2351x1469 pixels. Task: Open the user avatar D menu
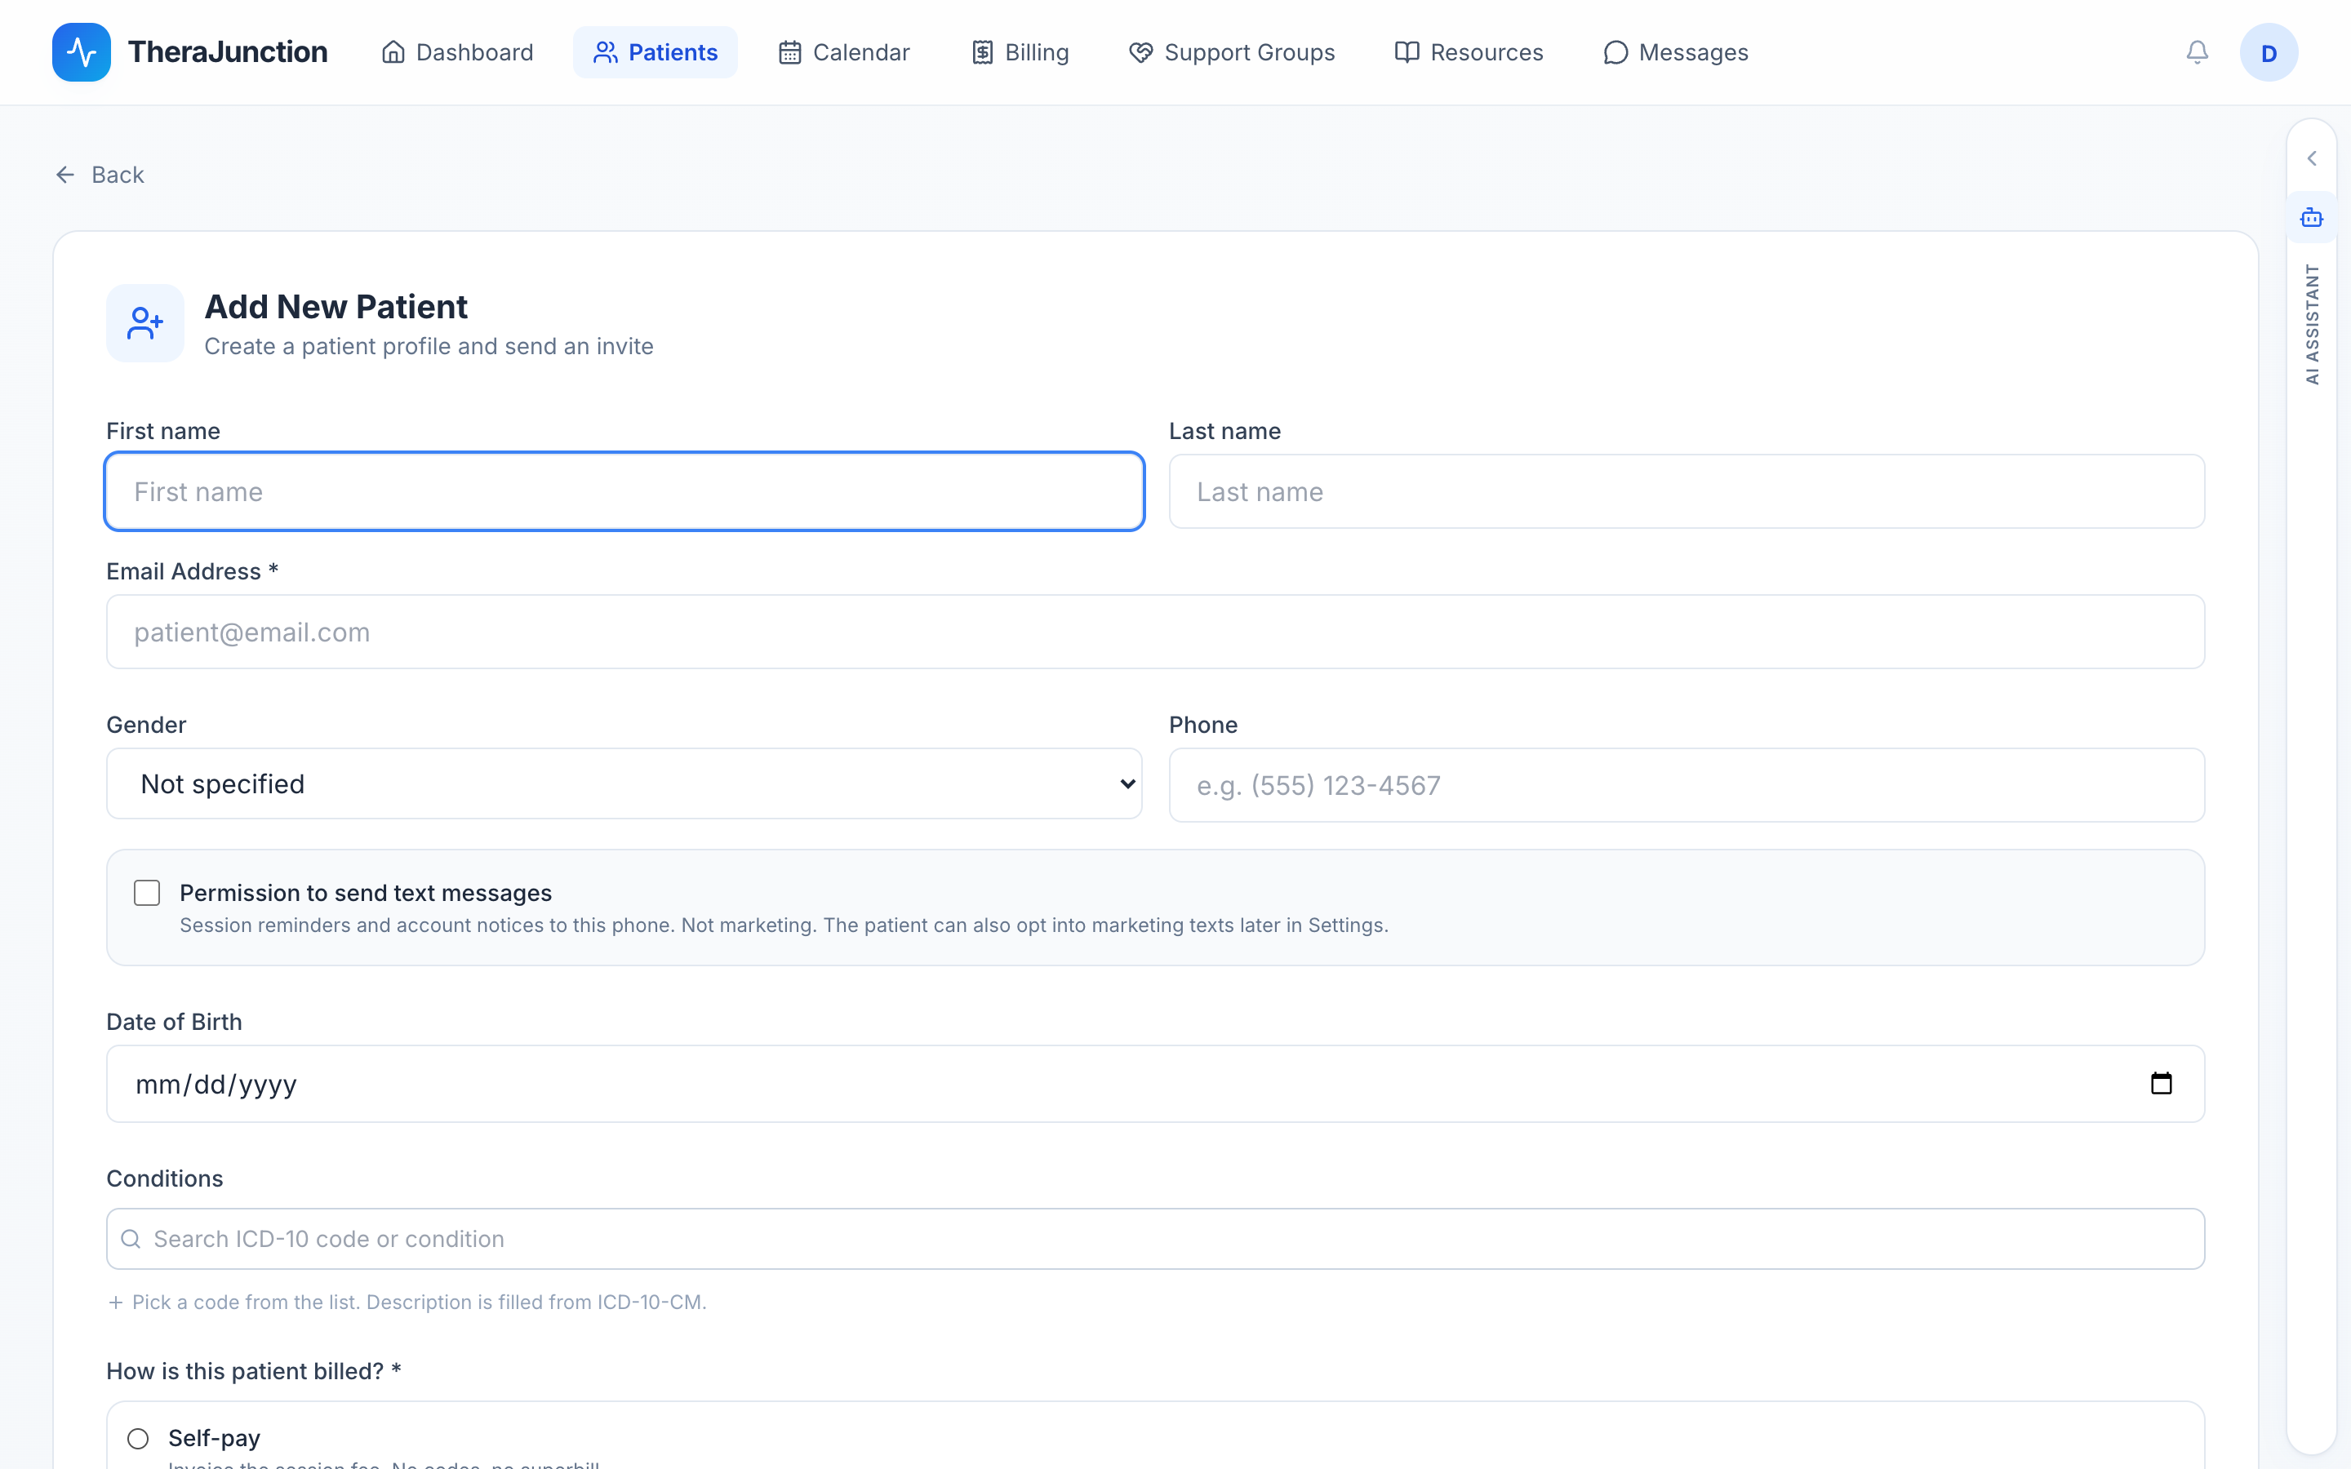pos(2269,52)
